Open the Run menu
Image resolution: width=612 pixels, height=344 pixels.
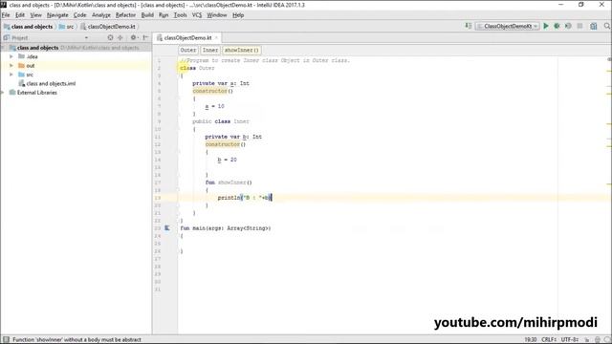[164, 15]
